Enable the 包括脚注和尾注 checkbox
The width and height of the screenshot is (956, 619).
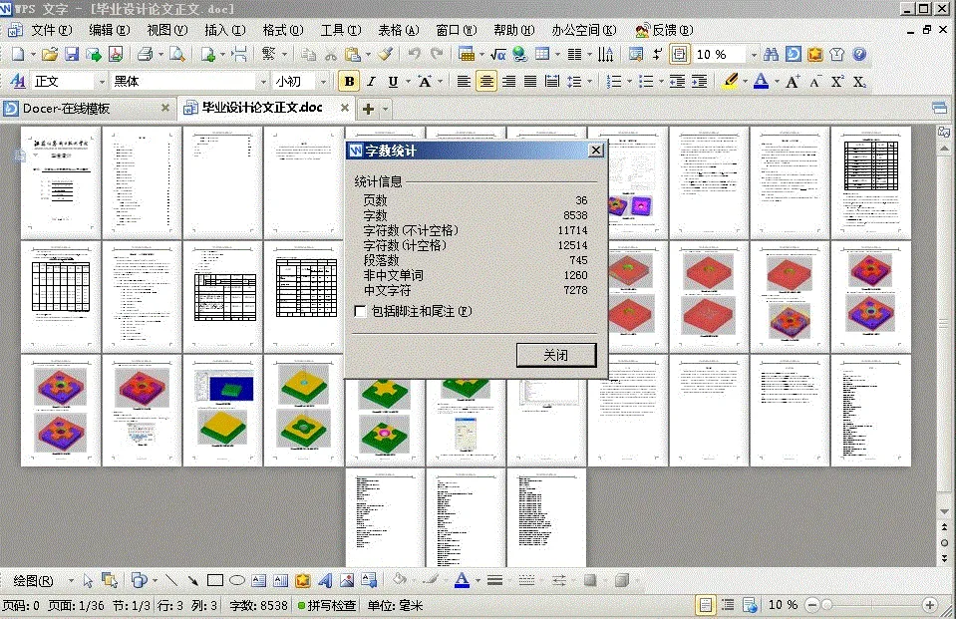[357, 311]
